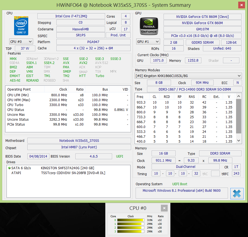Viewport: 248px width, 237px height.
Task: Select the 933.3 frequency row
Action: 185,103
